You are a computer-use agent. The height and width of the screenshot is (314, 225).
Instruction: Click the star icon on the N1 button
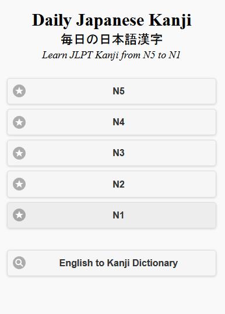point(19,215)
